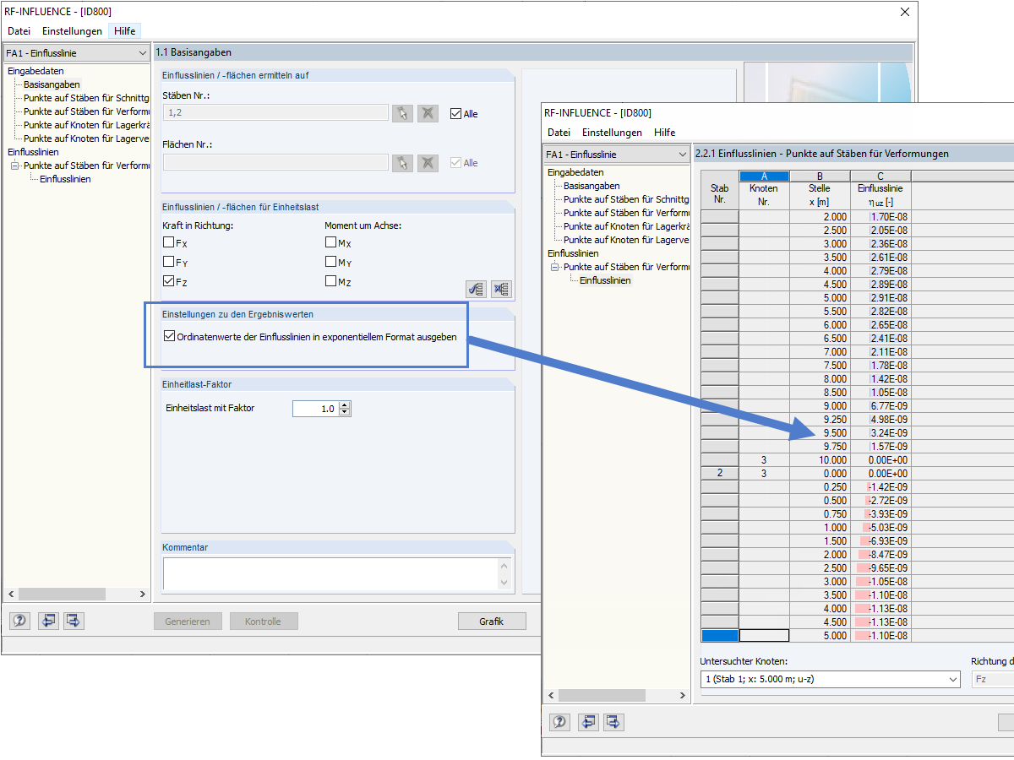Select cell value -1.42E-09
Viewport: 1014px width, 760px height.
[x=880, y=487]
